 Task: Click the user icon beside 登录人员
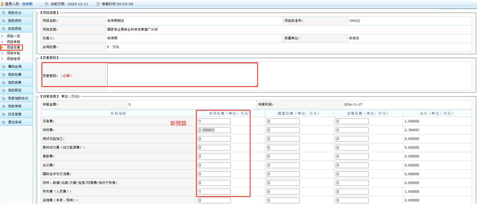click(x=2, y=4)
